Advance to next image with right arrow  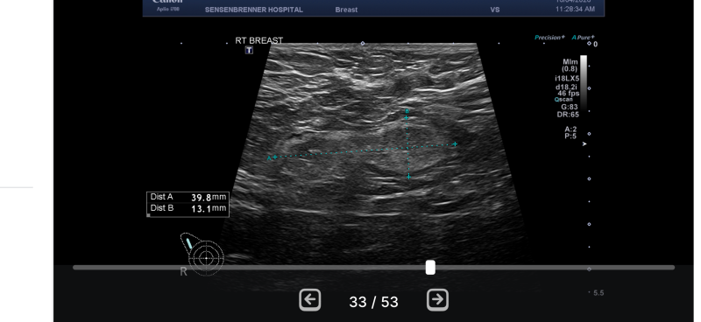tap(437, 299)
